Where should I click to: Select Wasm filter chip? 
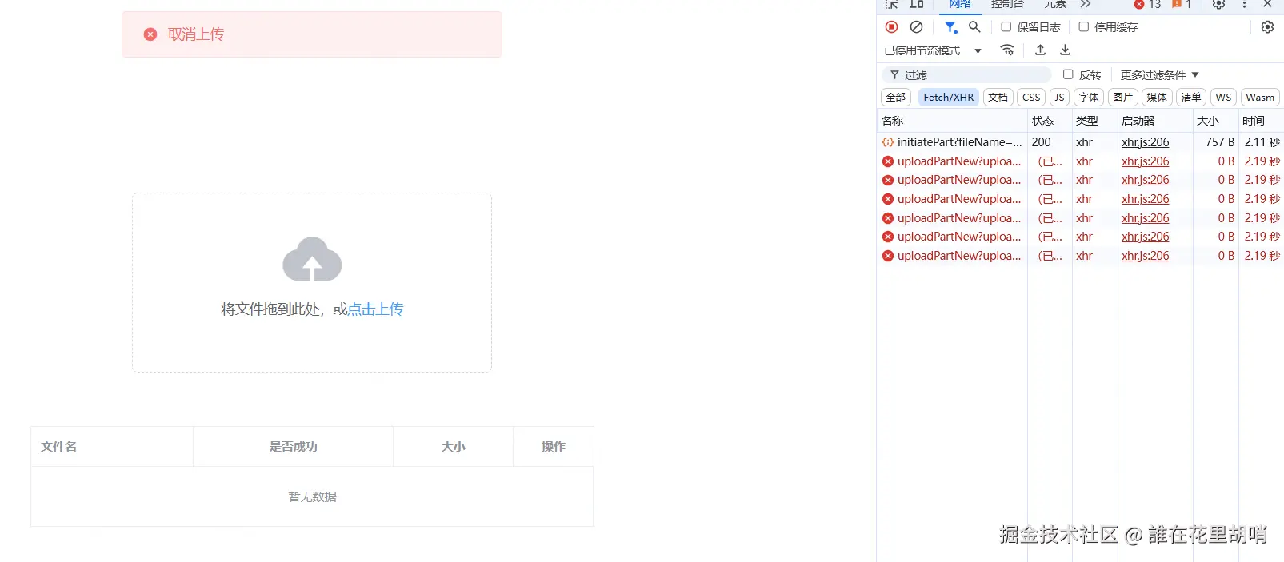pyautogui.click(x=1260, y=98)
